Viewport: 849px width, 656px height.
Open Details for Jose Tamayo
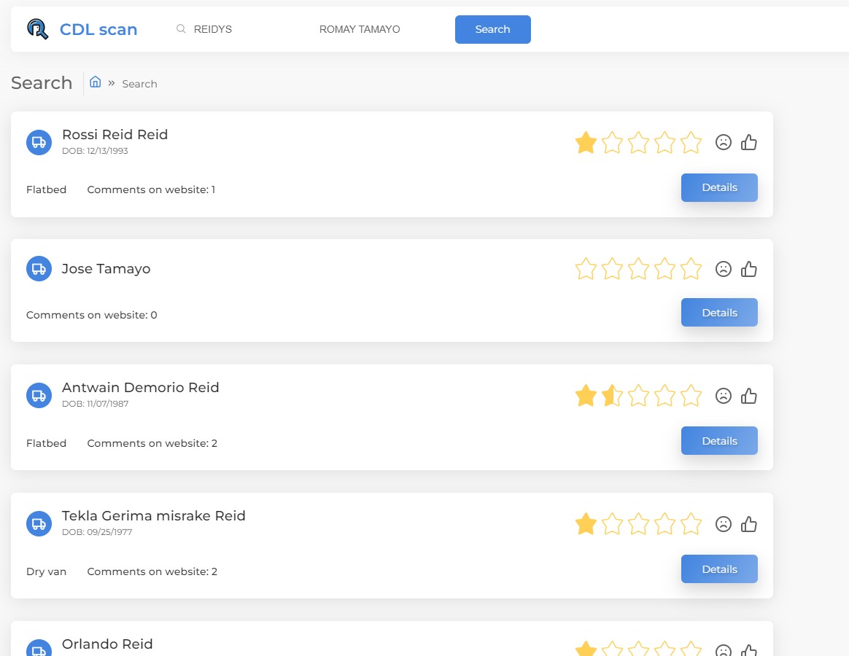point(719,312)
